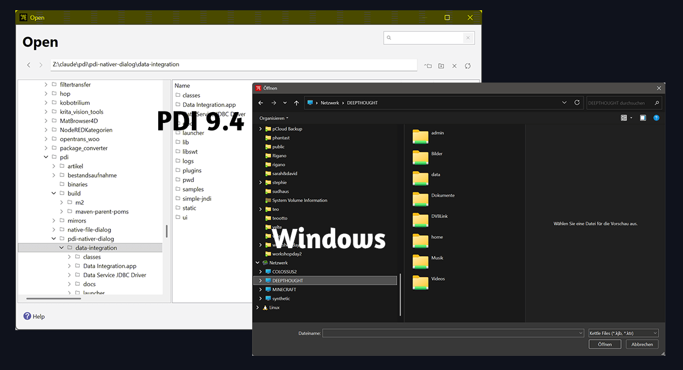Viewport: 683px width, 370px height.
Task: Expand the MINECRAFT network node
Action: pos(261,290)
